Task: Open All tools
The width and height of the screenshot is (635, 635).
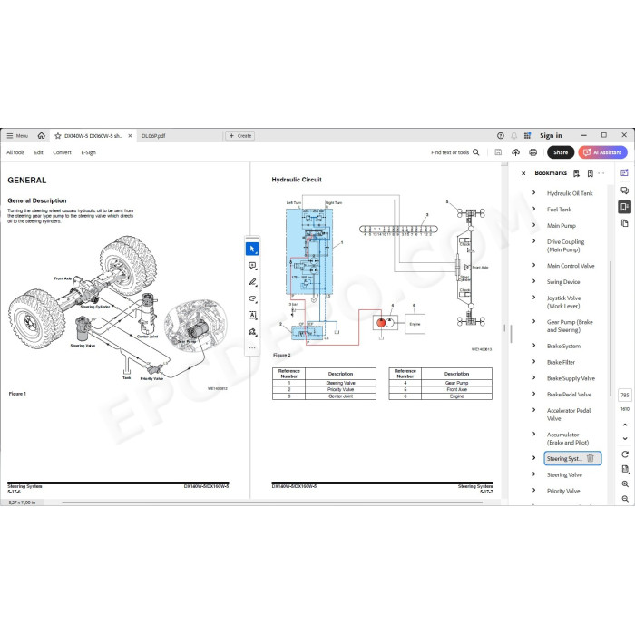Action: (15, 152)
